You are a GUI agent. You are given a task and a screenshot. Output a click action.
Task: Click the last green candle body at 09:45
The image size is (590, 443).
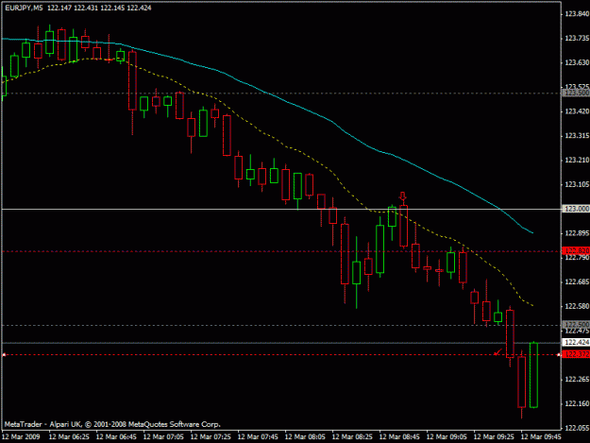tap(533, 375)
